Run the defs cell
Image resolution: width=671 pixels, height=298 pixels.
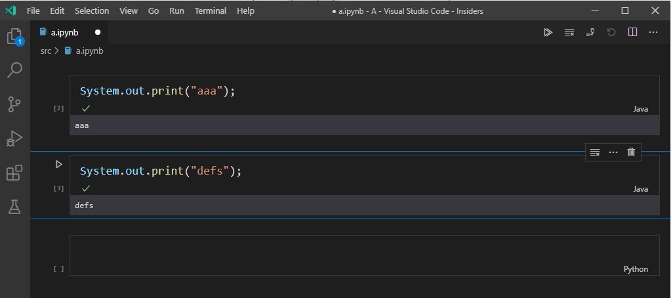59,164
